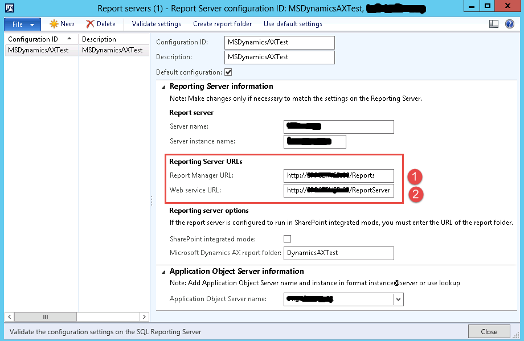Open the Application Object Server name dropdown
This screenshot has width=524, height=341.
point(398,299)
